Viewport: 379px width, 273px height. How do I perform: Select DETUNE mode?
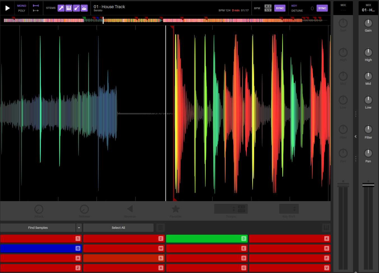coord(297,11)
